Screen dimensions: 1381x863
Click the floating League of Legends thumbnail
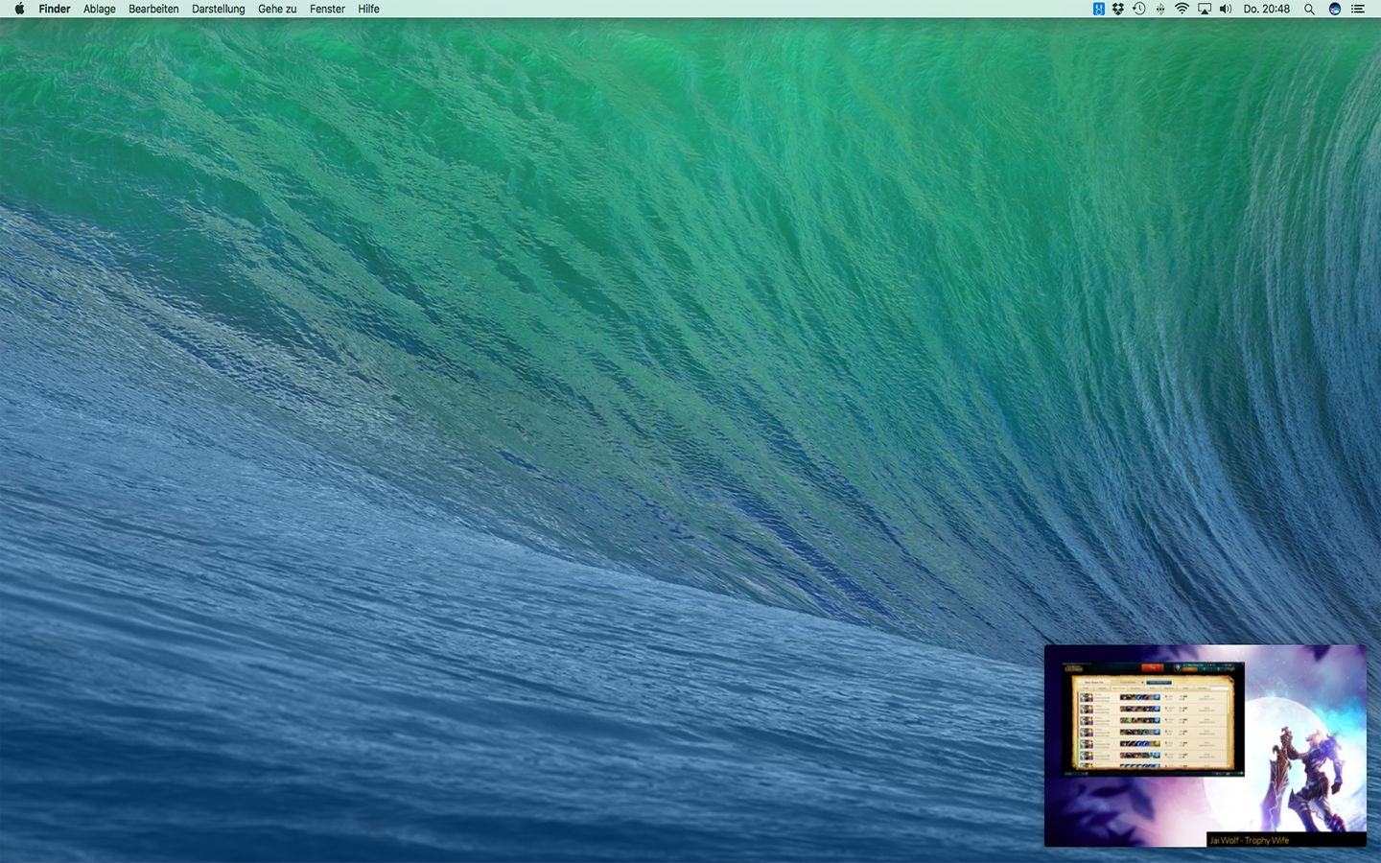1205,745
